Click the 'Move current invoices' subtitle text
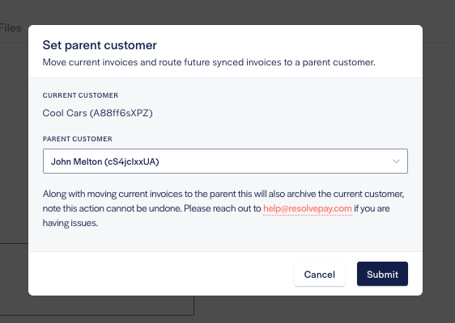 tap(209, 62)
